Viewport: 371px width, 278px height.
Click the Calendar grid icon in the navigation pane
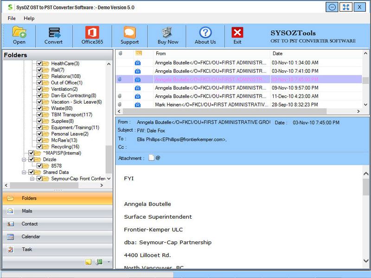pos(10,237)
